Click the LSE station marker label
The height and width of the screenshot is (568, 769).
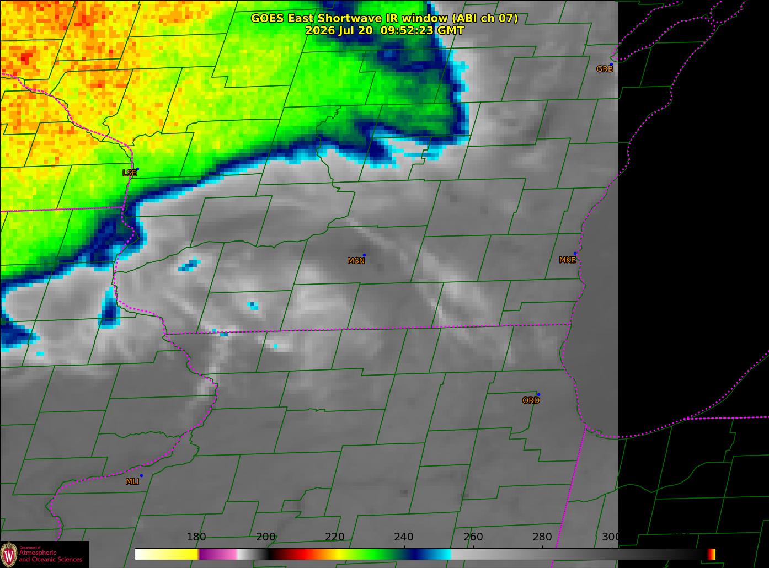129,173
